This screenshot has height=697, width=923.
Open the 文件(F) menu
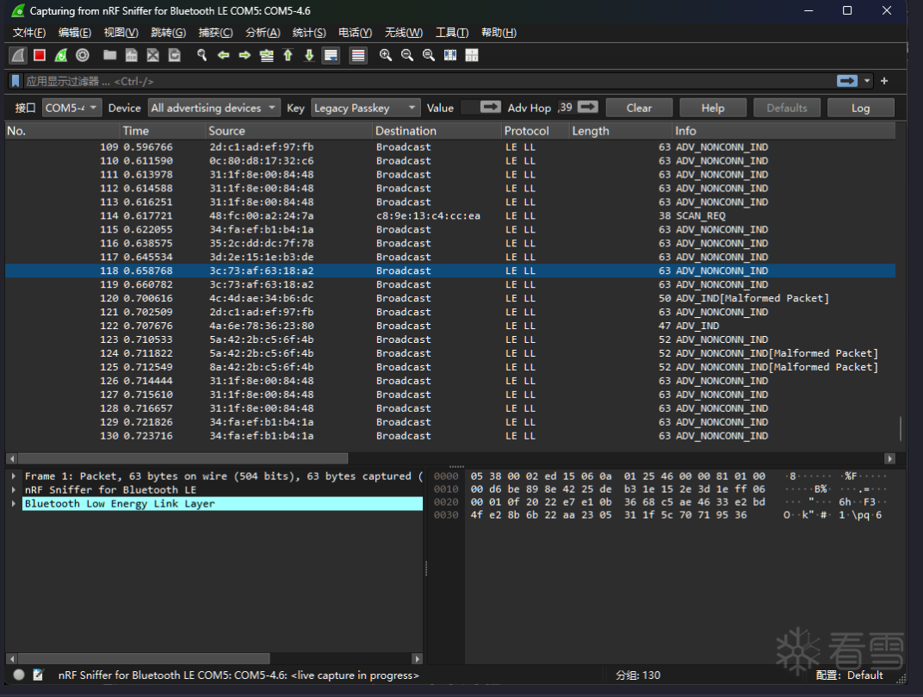(29, 33)
